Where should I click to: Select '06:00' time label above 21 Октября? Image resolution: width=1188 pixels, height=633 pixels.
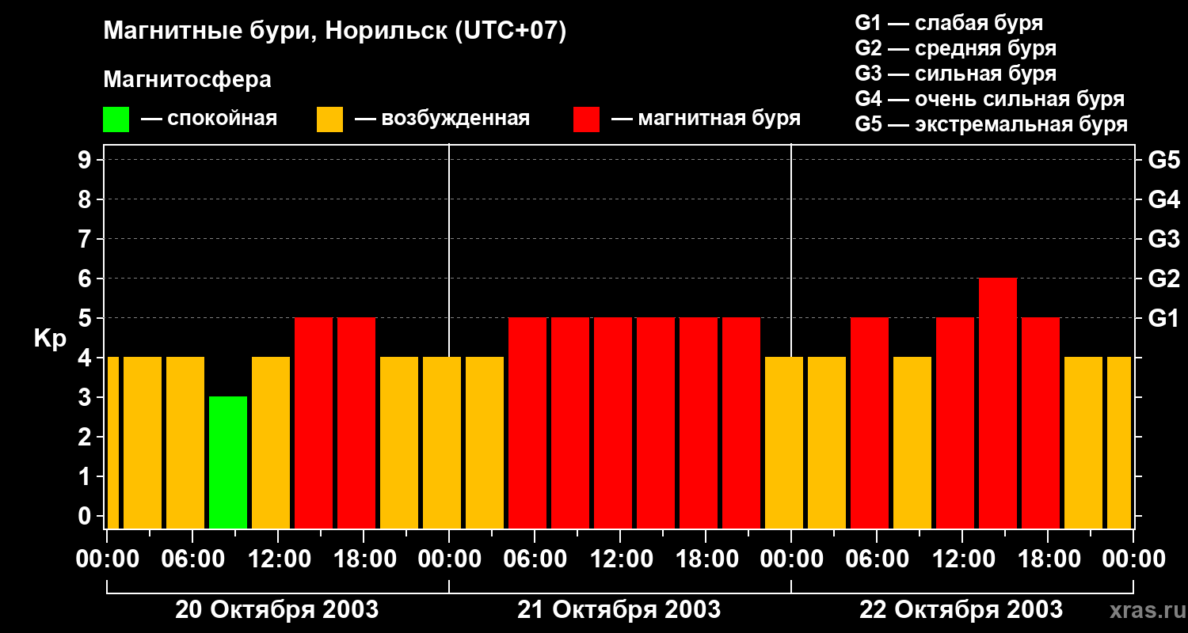pyautogui.click(x=535, y=559)
